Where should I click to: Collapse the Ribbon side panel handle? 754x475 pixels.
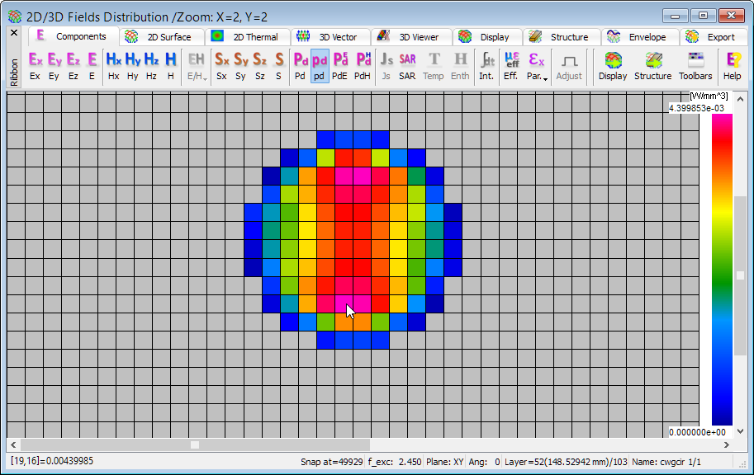[x=14, y=71]
